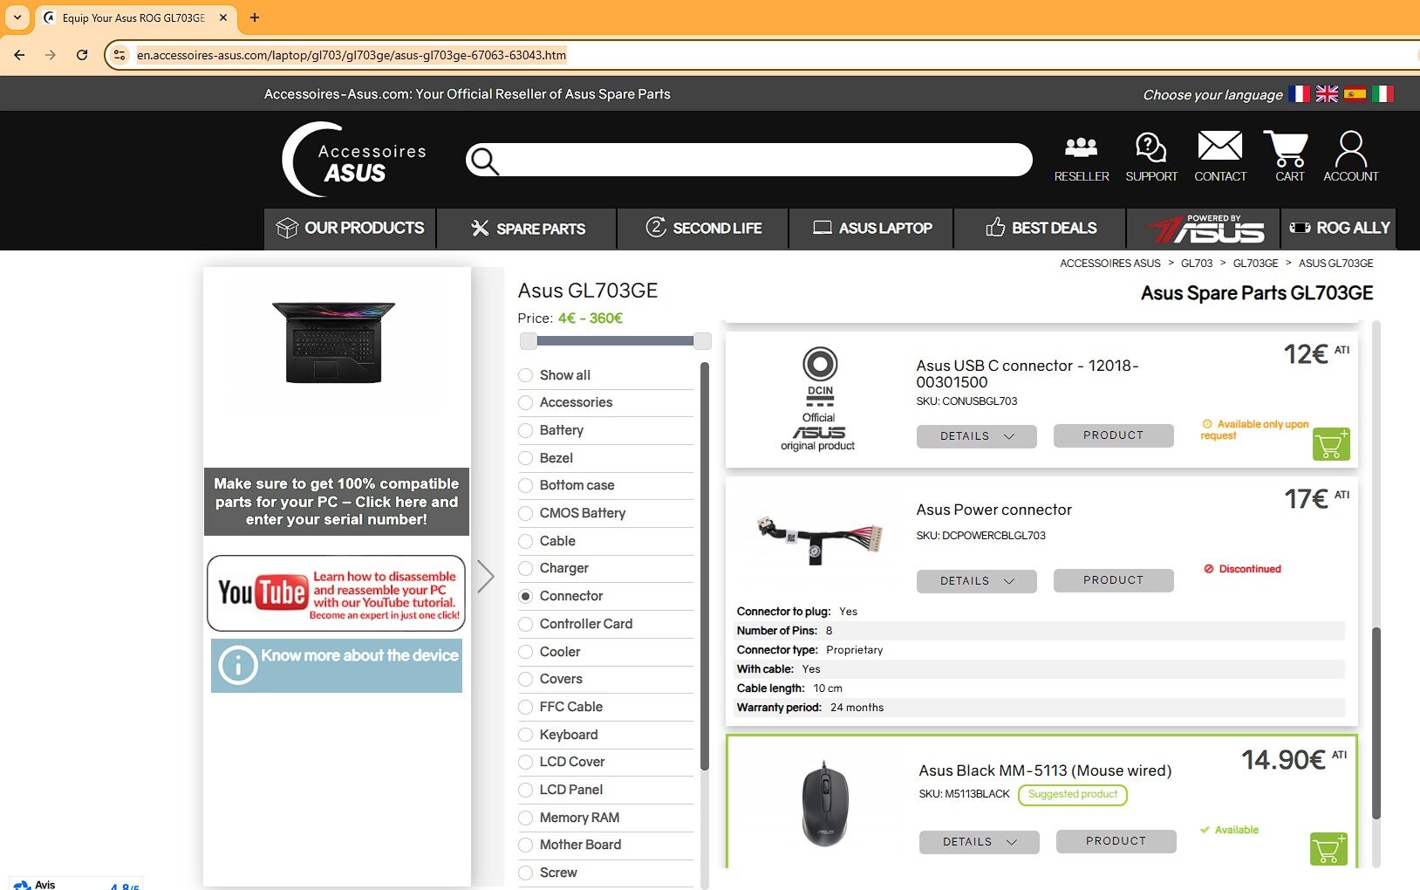1420x890 pixels.
Task: Open the Account user icon
Action: click(x=1350, y=157)
